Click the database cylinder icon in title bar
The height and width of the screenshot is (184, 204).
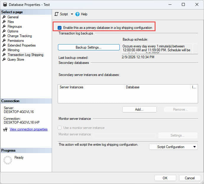pyautogui.click(x=5, y=5)
